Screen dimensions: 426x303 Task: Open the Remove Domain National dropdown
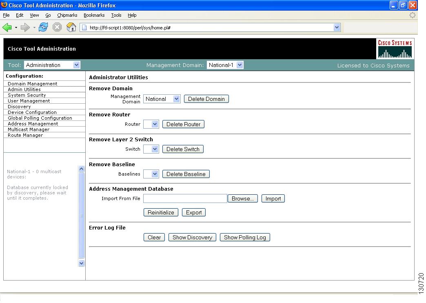pos(162,99)
